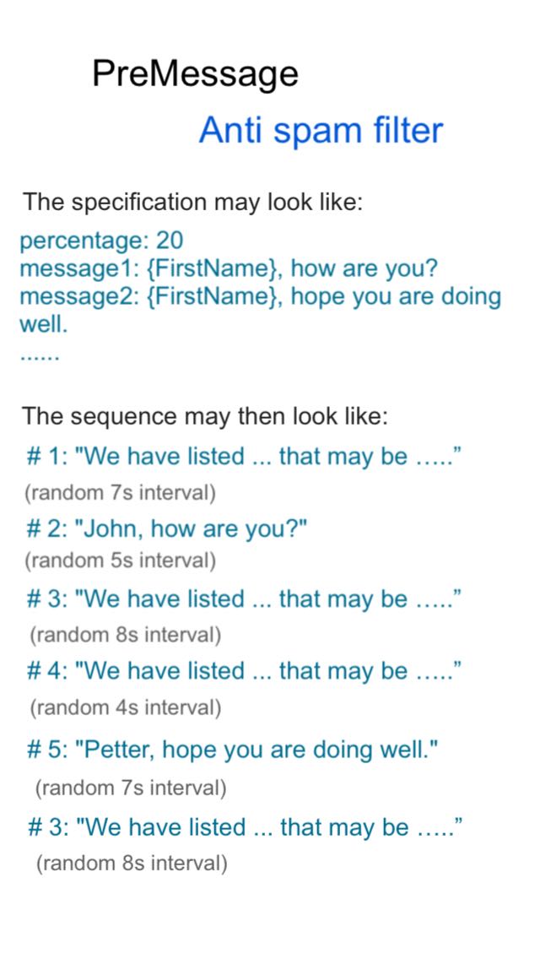Click the final 'random 8s interval' note
This screenshot has width=540, height=959.
[132, 864]
